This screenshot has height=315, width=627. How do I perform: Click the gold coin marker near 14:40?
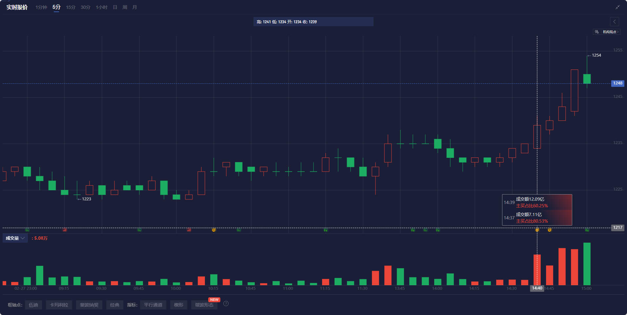tap(537, 230)
